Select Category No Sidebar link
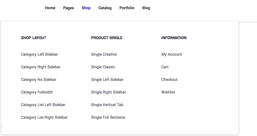 click(39, 80)
